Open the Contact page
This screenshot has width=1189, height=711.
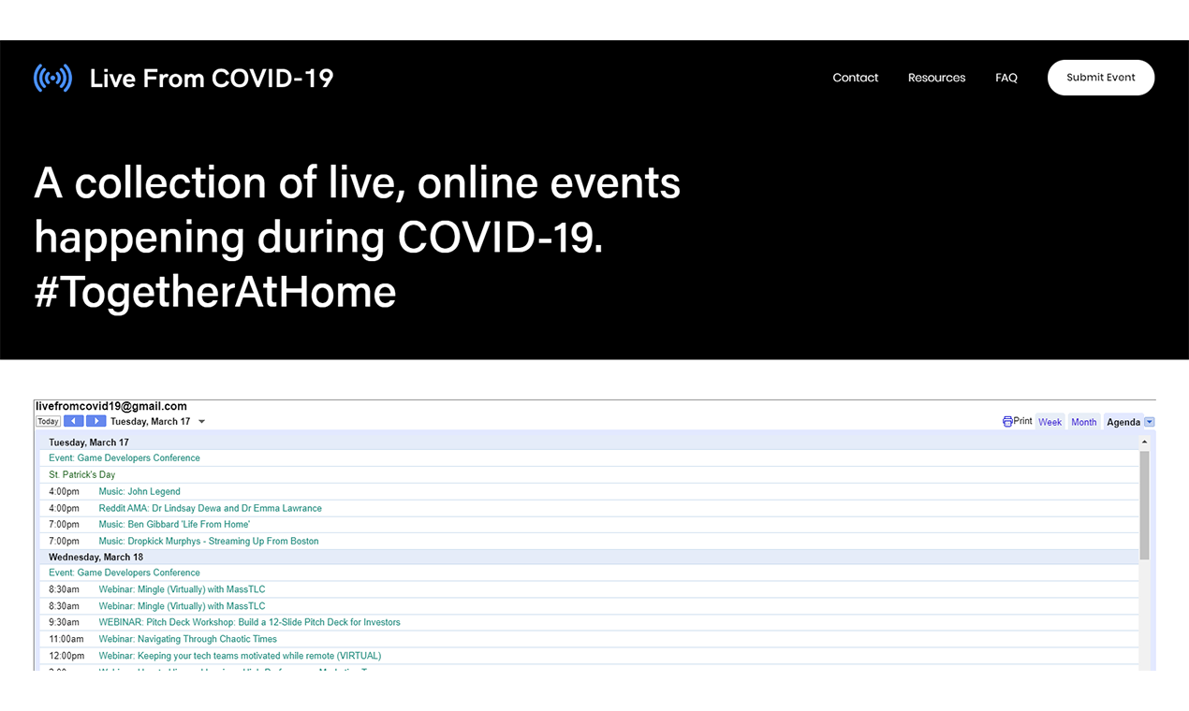(855, 78)
